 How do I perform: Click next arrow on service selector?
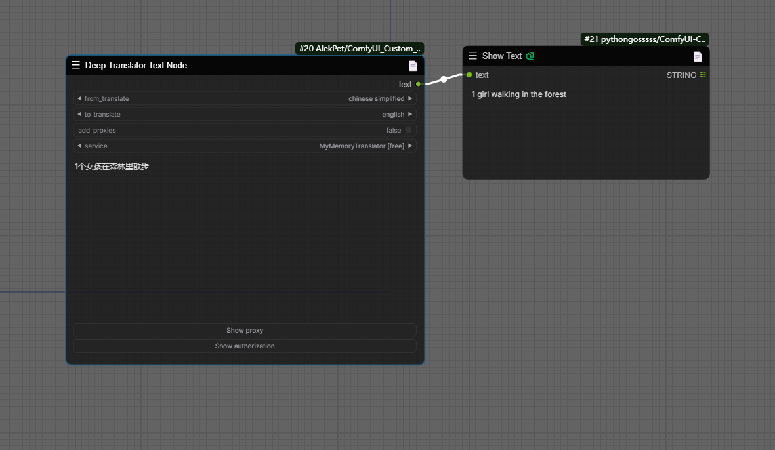410,146
